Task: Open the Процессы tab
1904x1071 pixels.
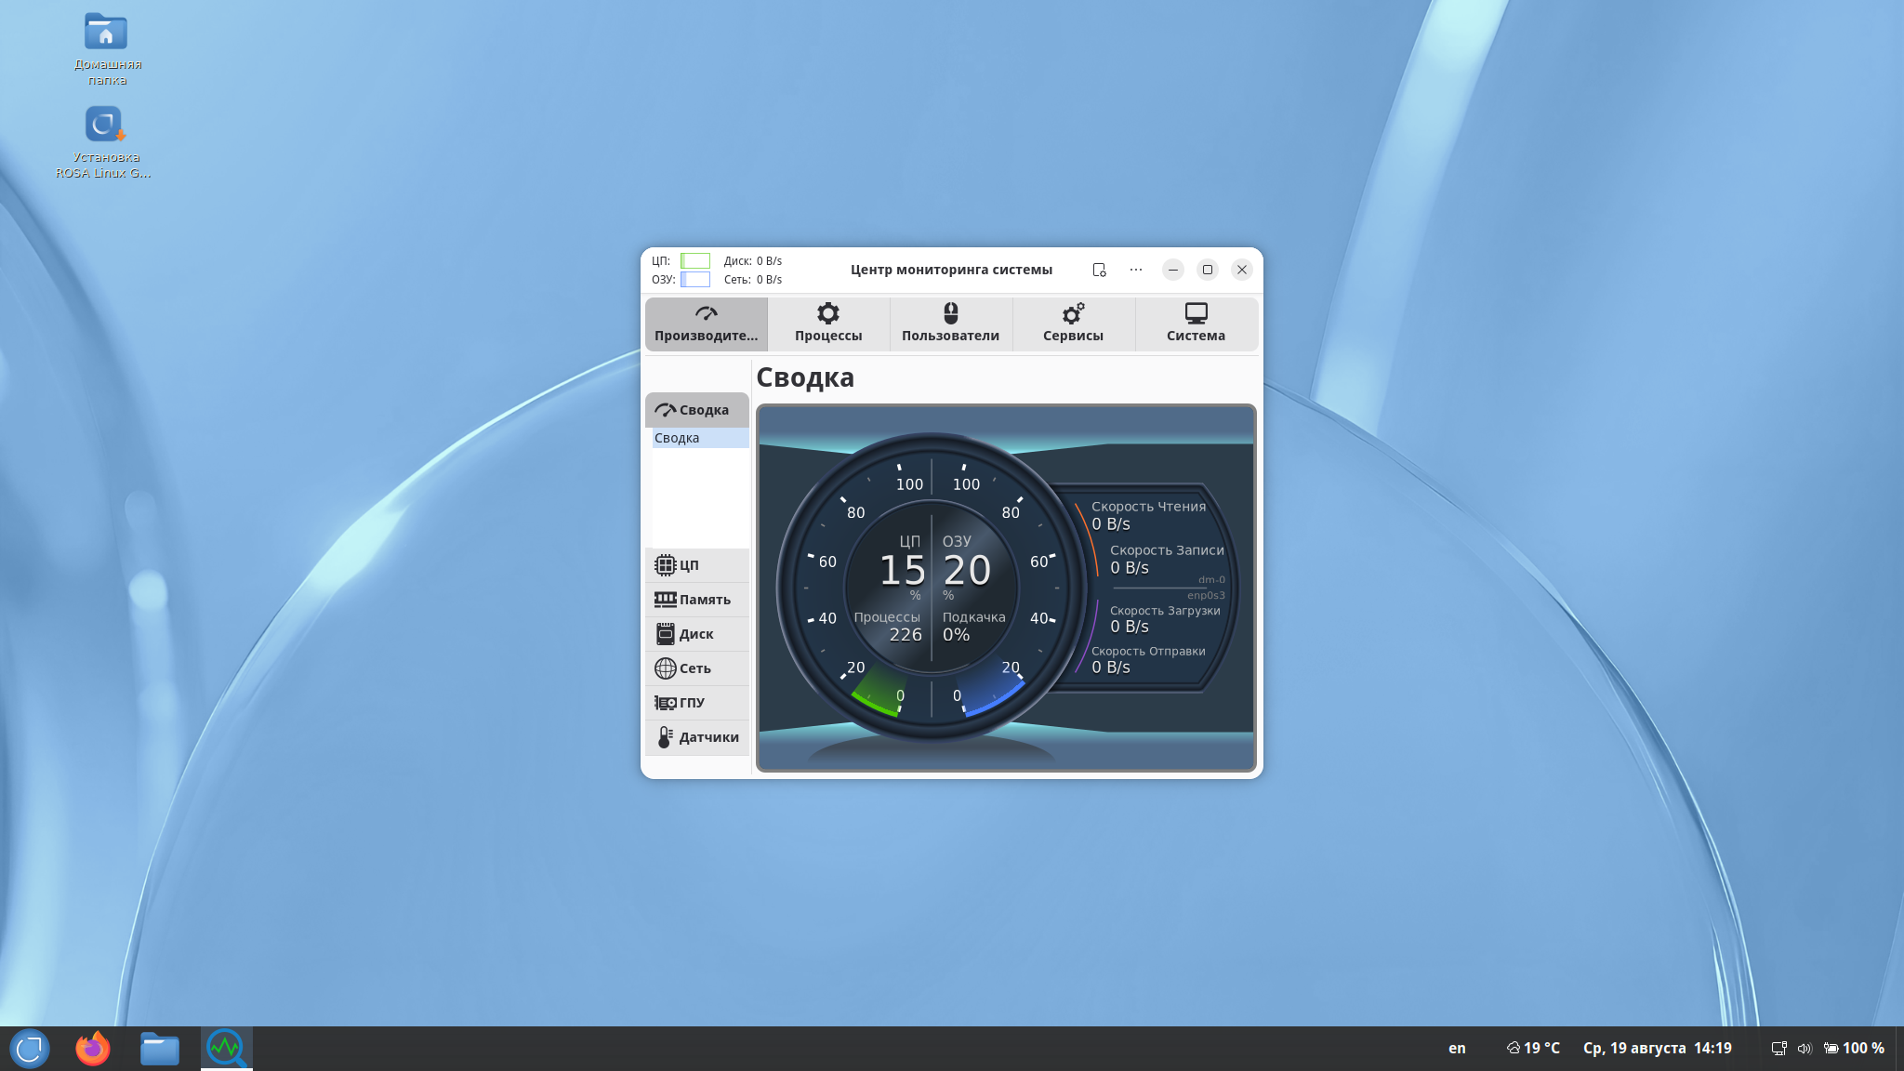Action: click(828, 324)
